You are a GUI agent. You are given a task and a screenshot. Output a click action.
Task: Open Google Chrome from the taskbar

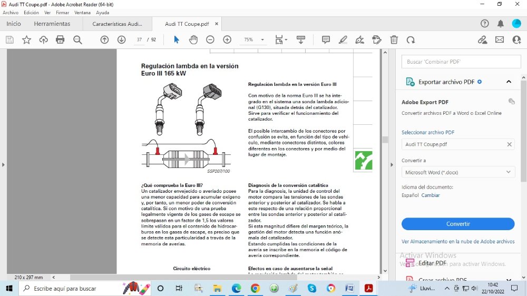coord(255,288)
